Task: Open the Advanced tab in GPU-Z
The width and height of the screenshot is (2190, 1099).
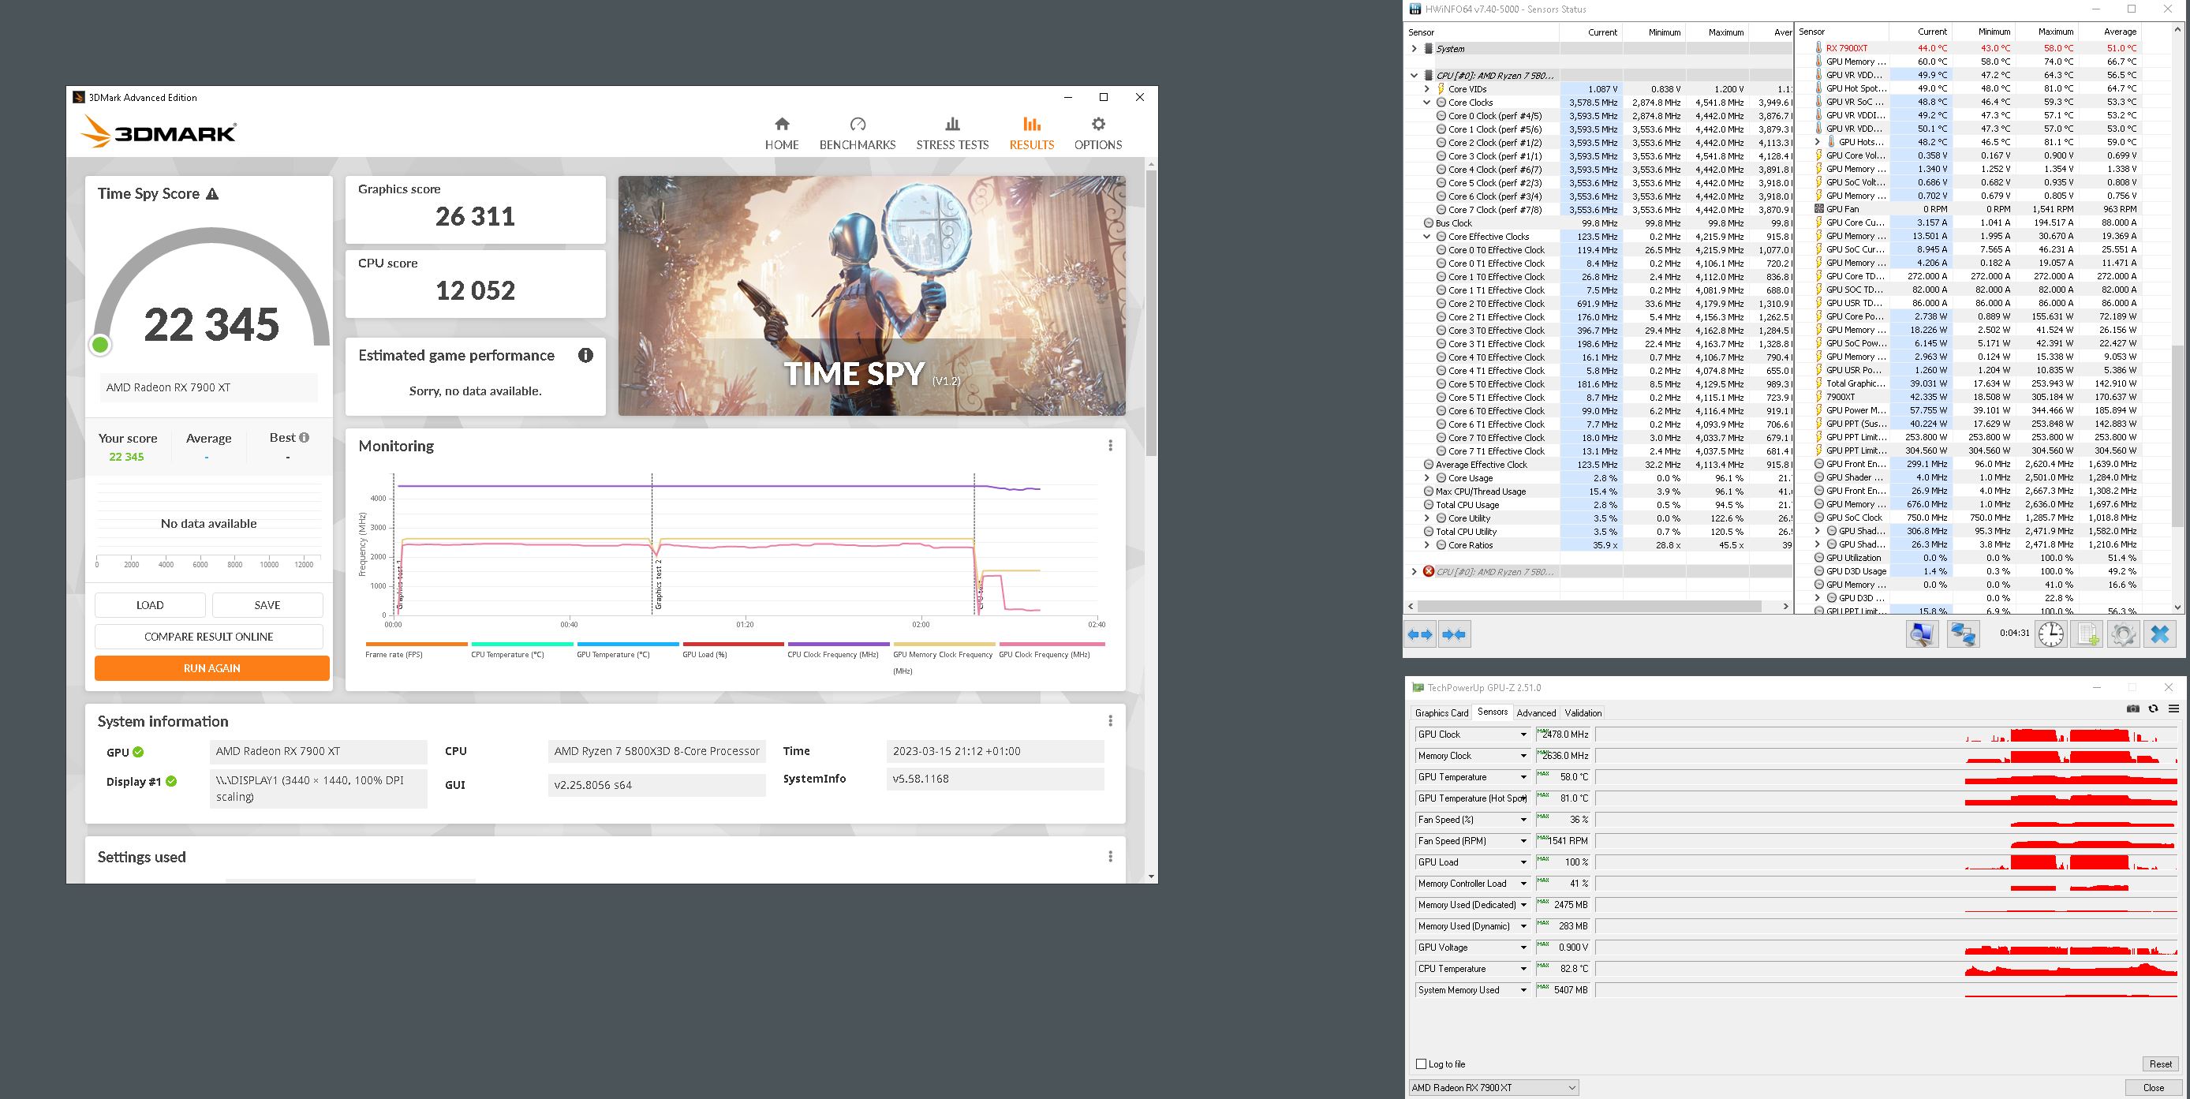Action: tap(1535, 713)
